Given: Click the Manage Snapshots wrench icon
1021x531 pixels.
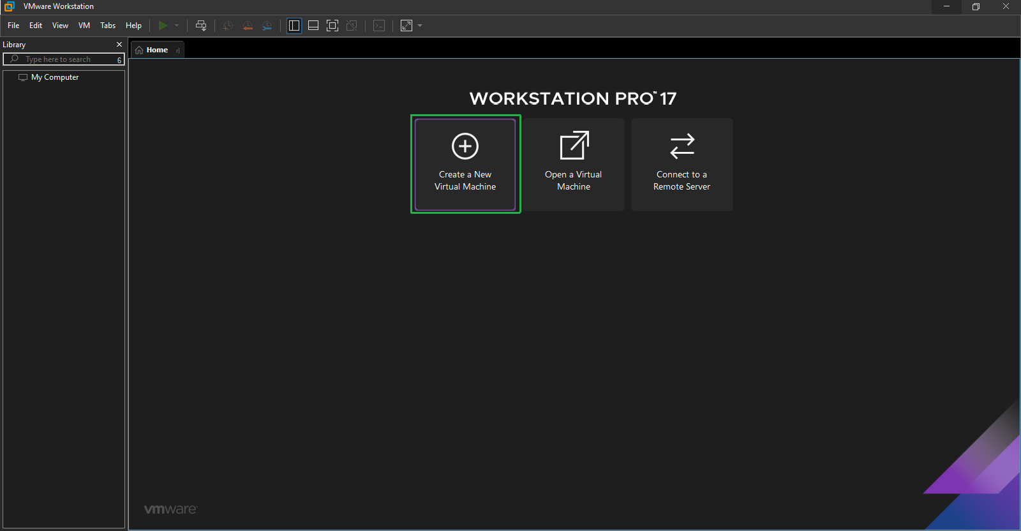Looking at the screenshot, I should click(x=267, y=26).
